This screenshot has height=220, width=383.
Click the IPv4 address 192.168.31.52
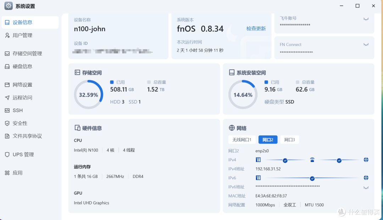coord(268,169)
